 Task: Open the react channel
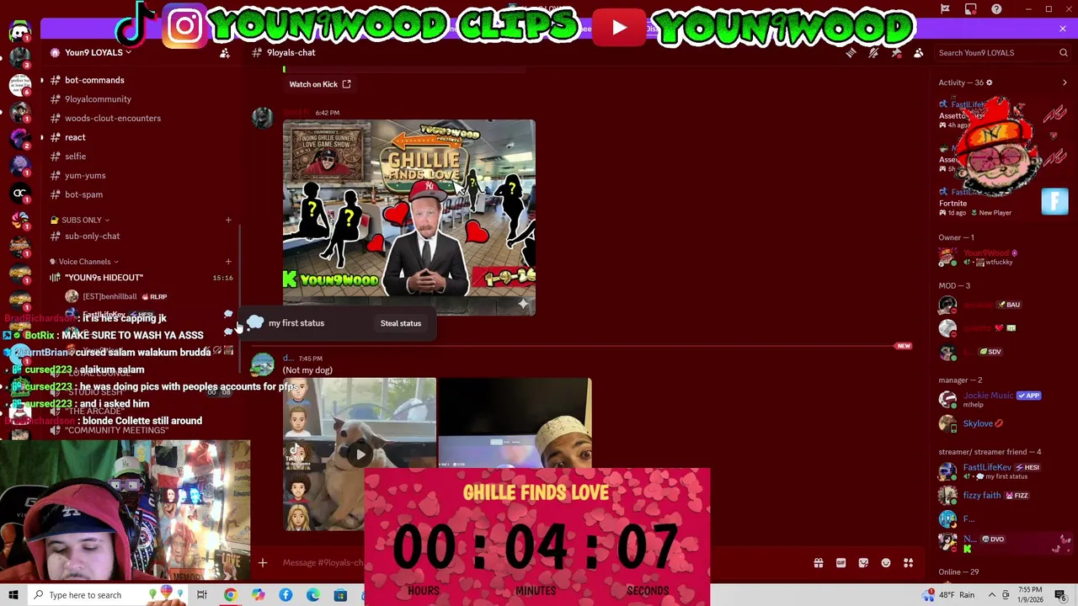point(75,137)
